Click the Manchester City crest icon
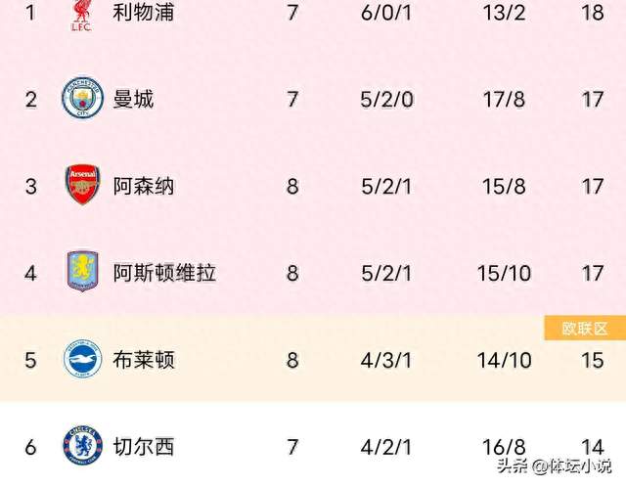This screenshot has height=488, width=626. [x=82, y=99]
